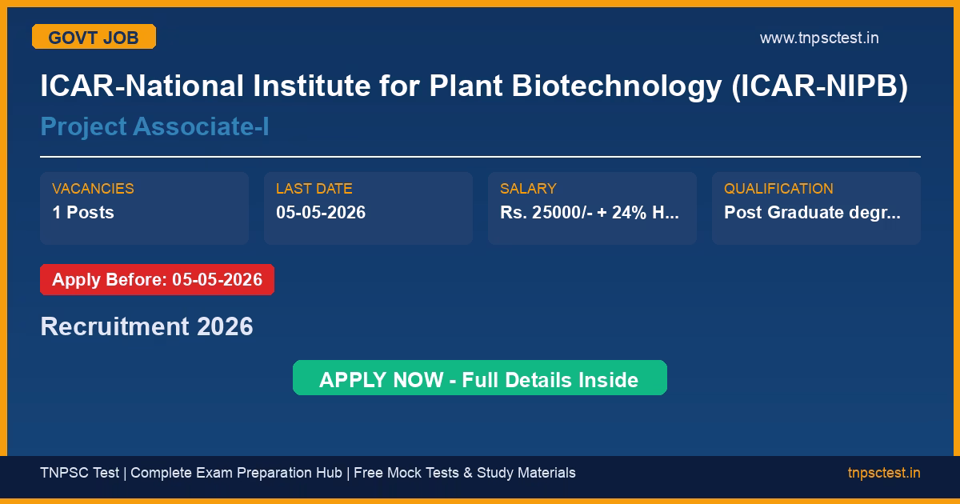Viewport: 960px width, 504px height.
Task: Click the white divider line under the subtitle
Action: tap(480, 157)
